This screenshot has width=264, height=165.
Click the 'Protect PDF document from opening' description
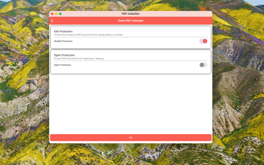pos(79,58)
